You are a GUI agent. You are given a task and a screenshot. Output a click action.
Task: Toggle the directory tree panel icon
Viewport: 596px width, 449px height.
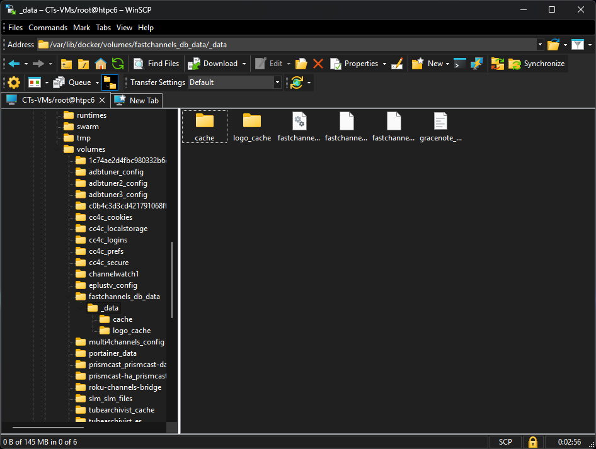pos(110,82)
